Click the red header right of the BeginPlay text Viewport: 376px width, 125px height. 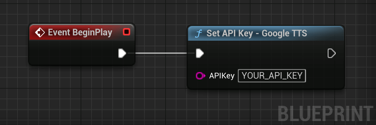(x=117, y=32)
